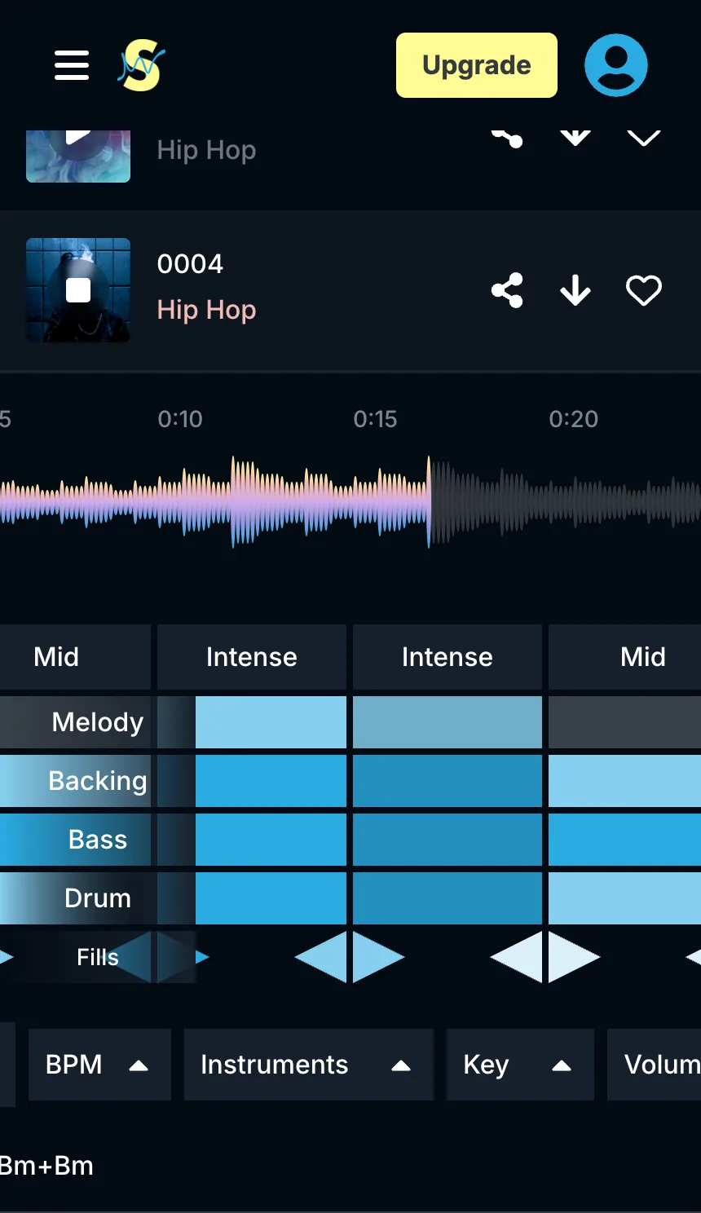Seek to the 0:15 timeline marker
This screenshot has width=701, height=1213.
coord(375,419)
